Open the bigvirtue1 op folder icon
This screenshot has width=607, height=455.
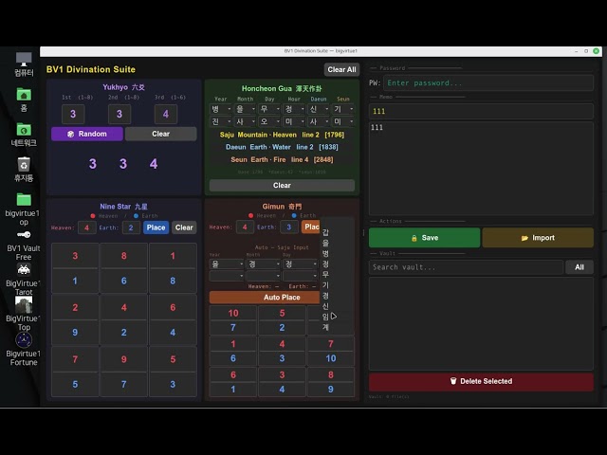[24, 209]
